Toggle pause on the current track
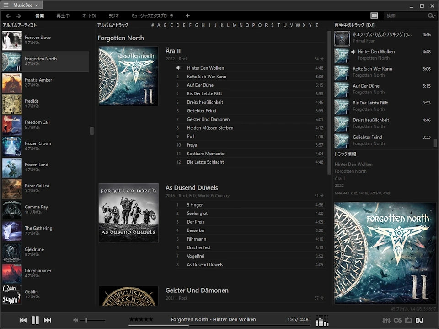439x329 pixels. click(x=35, y=320)
